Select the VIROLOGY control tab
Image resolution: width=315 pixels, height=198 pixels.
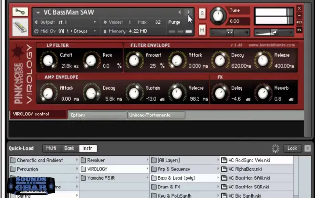(39, 114)
